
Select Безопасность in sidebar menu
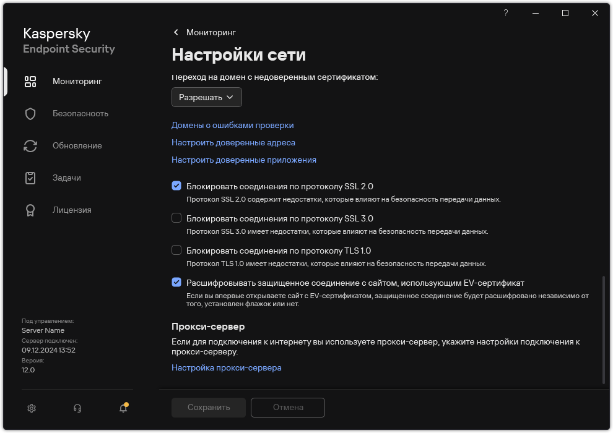[80, 114]
